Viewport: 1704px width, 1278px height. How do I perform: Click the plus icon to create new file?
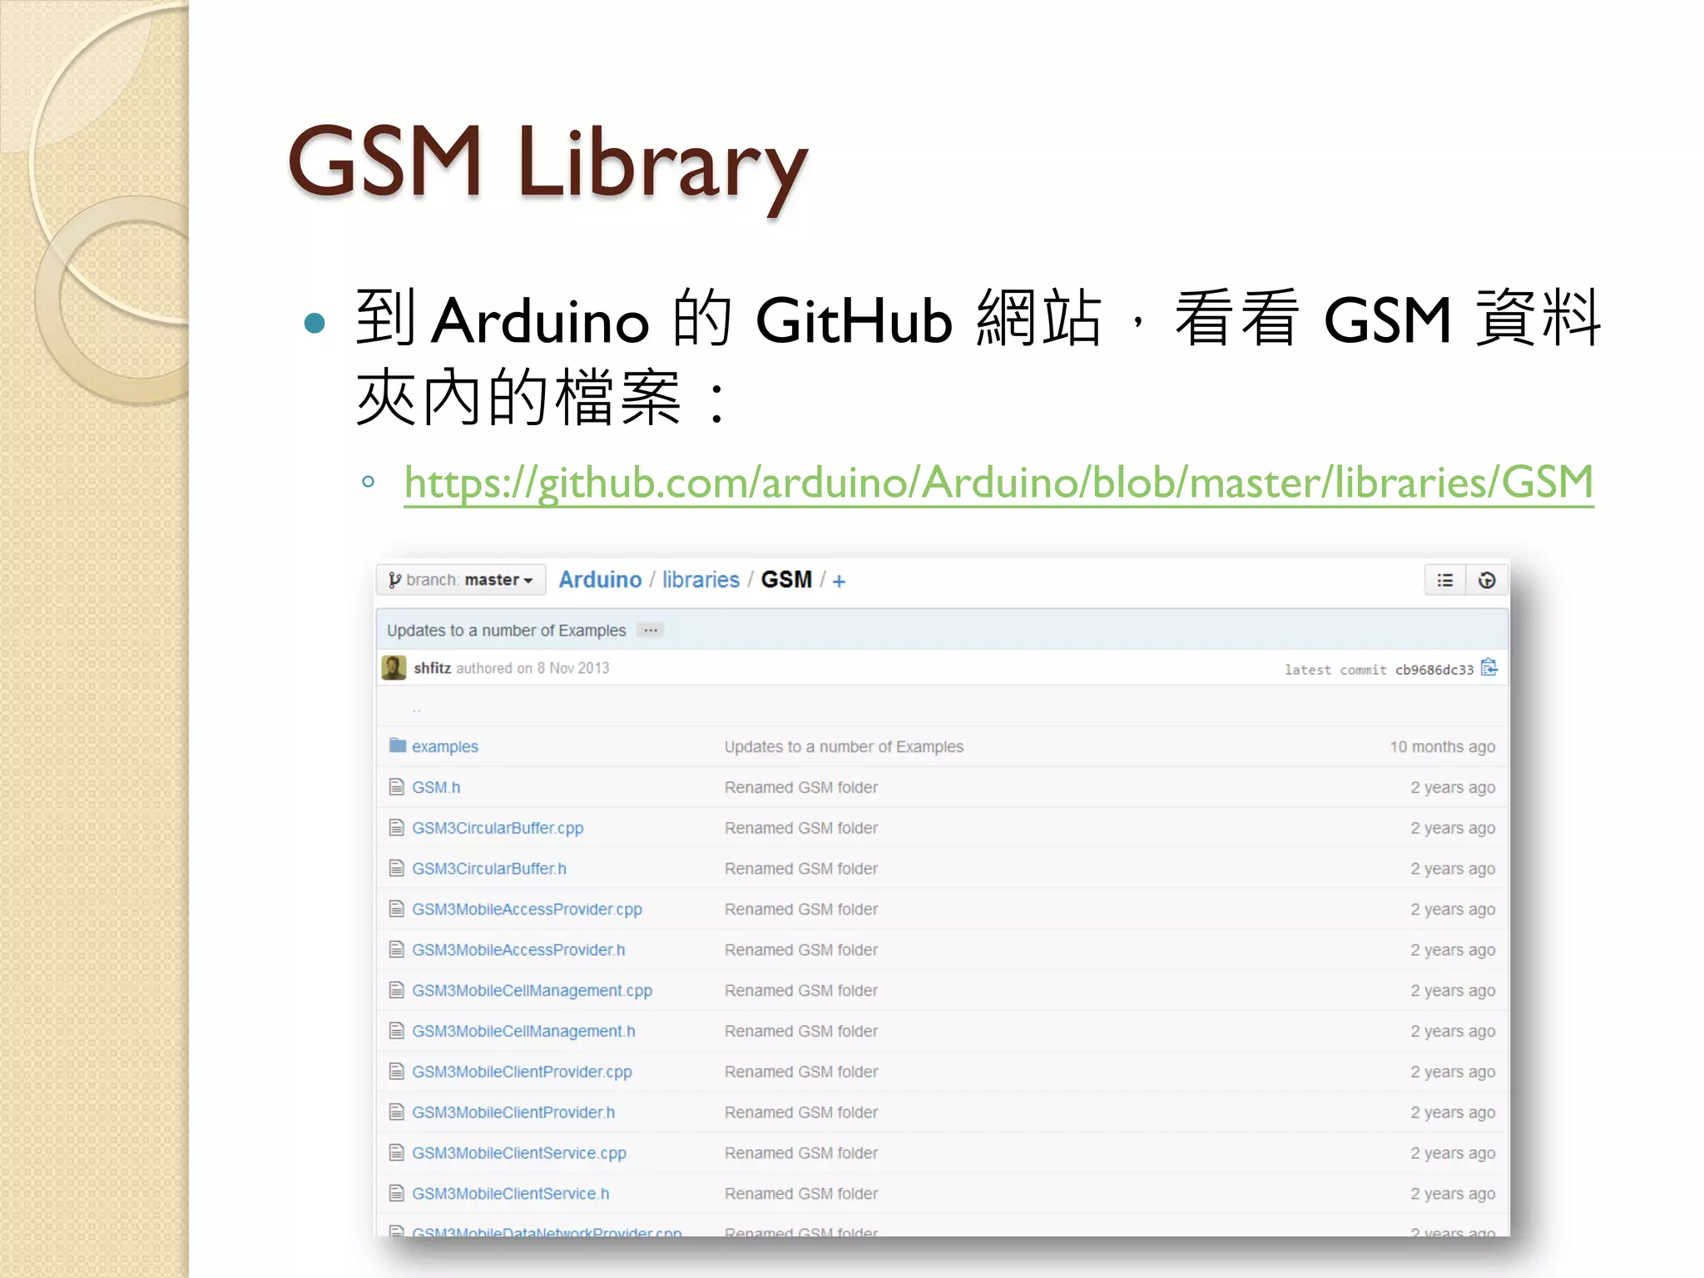[839, 582]
